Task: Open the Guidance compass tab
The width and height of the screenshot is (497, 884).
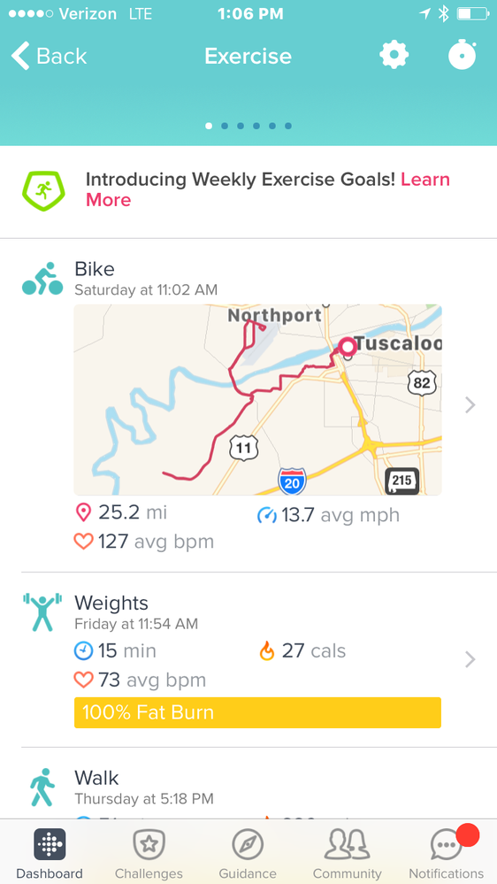Action: pos(248,854)
